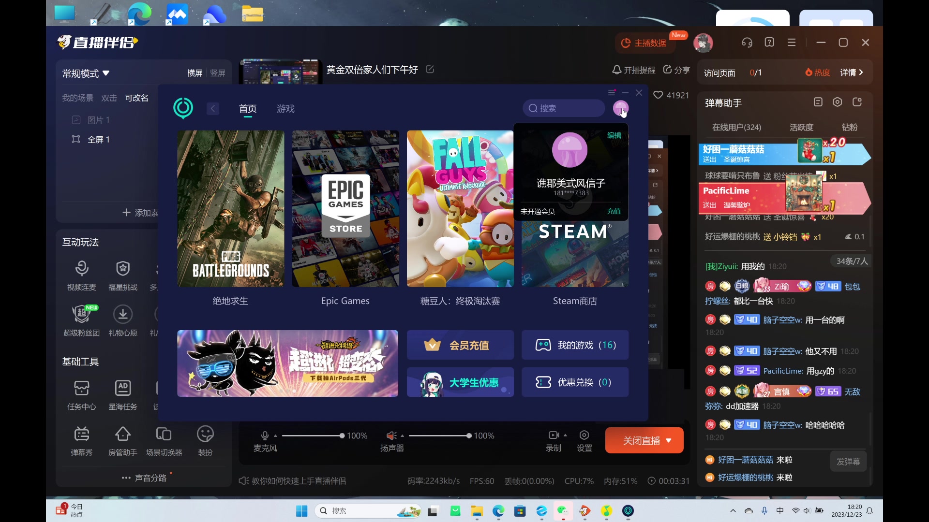Mute the 麦克风 microphone icon

coord(265,435)
